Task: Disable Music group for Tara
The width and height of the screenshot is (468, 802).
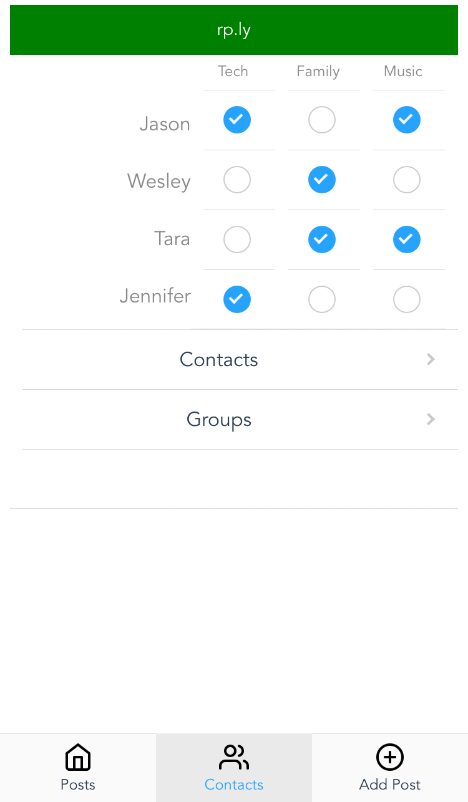Action: (407, 239)
